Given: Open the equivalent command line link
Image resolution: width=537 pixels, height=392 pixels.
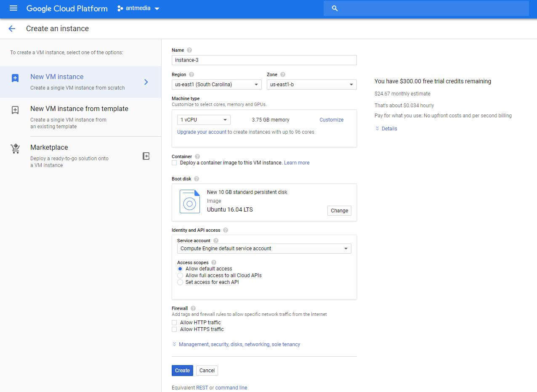Looking at the screenshot, I should 231,388.
